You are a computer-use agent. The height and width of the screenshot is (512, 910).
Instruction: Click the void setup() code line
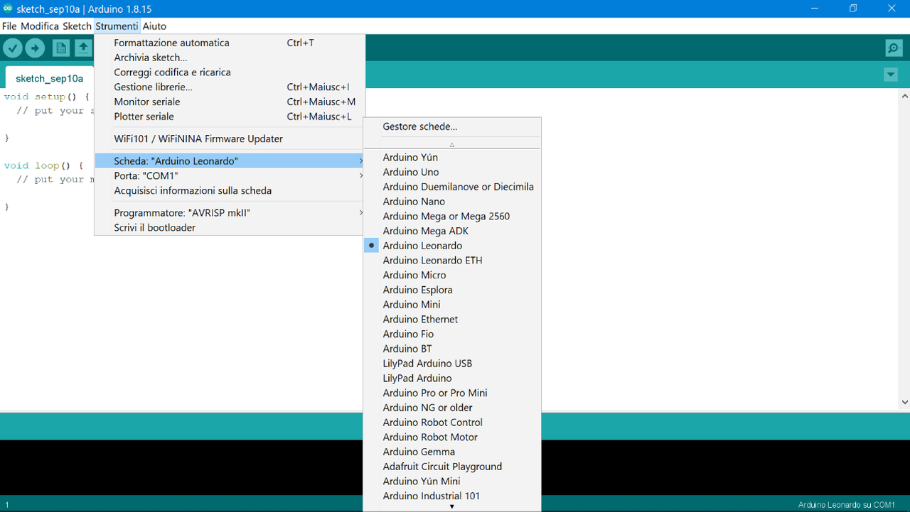pyautogui.click(x=46, y=97)
